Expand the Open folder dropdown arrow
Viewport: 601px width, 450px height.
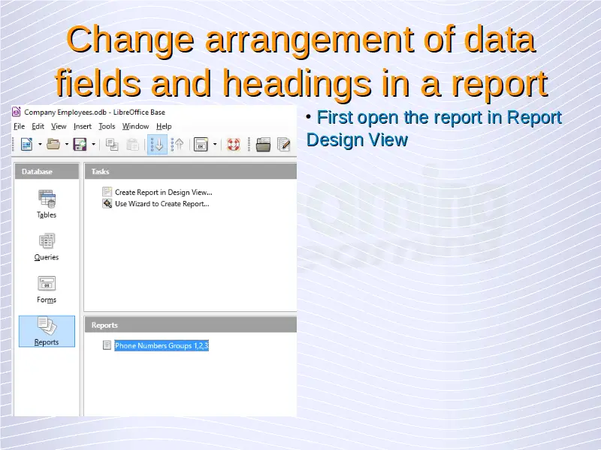point(67,144)
